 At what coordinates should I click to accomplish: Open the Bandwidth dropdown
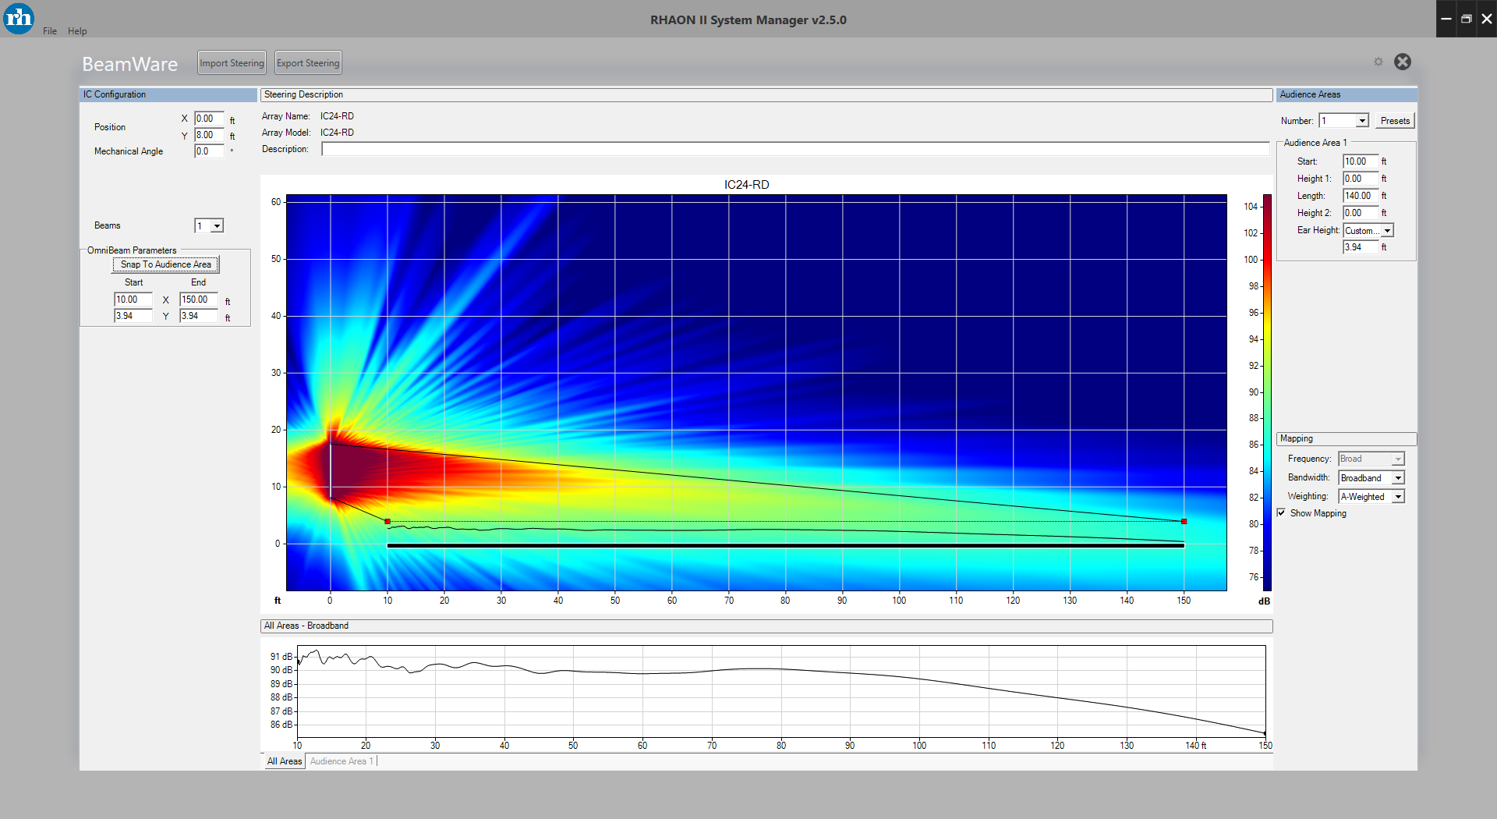click(x=1398, y=478)
